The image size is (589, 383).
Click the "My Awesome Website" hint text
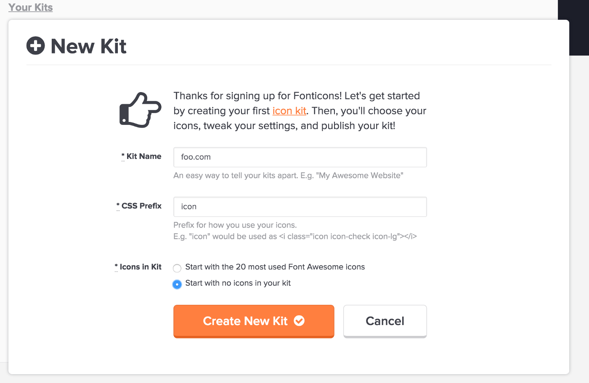(x=288, y=176)
